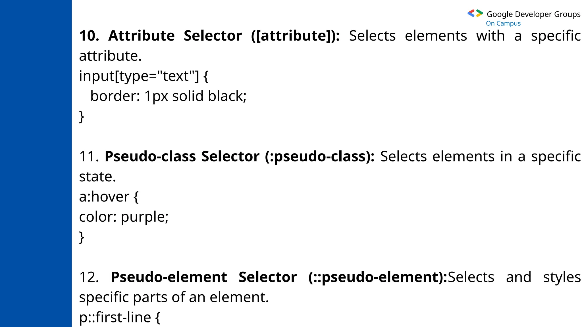Click the closing brace after color purple
The height and width of the screenshot is (327, 582).
point(82,237)
